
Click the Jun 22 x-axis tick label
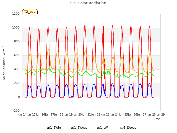[x=96, y=114]
